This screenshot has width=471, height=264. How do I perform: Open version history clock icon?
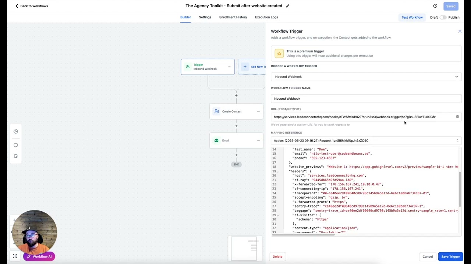(435, 6)
